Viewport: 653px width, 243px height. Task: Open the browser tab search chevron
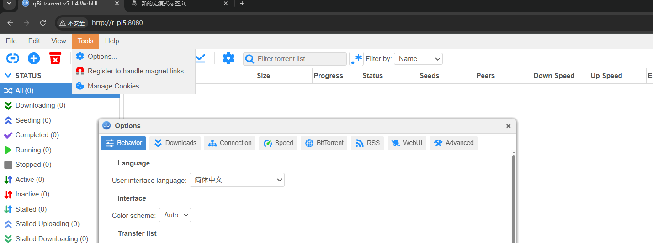(9, 4)
